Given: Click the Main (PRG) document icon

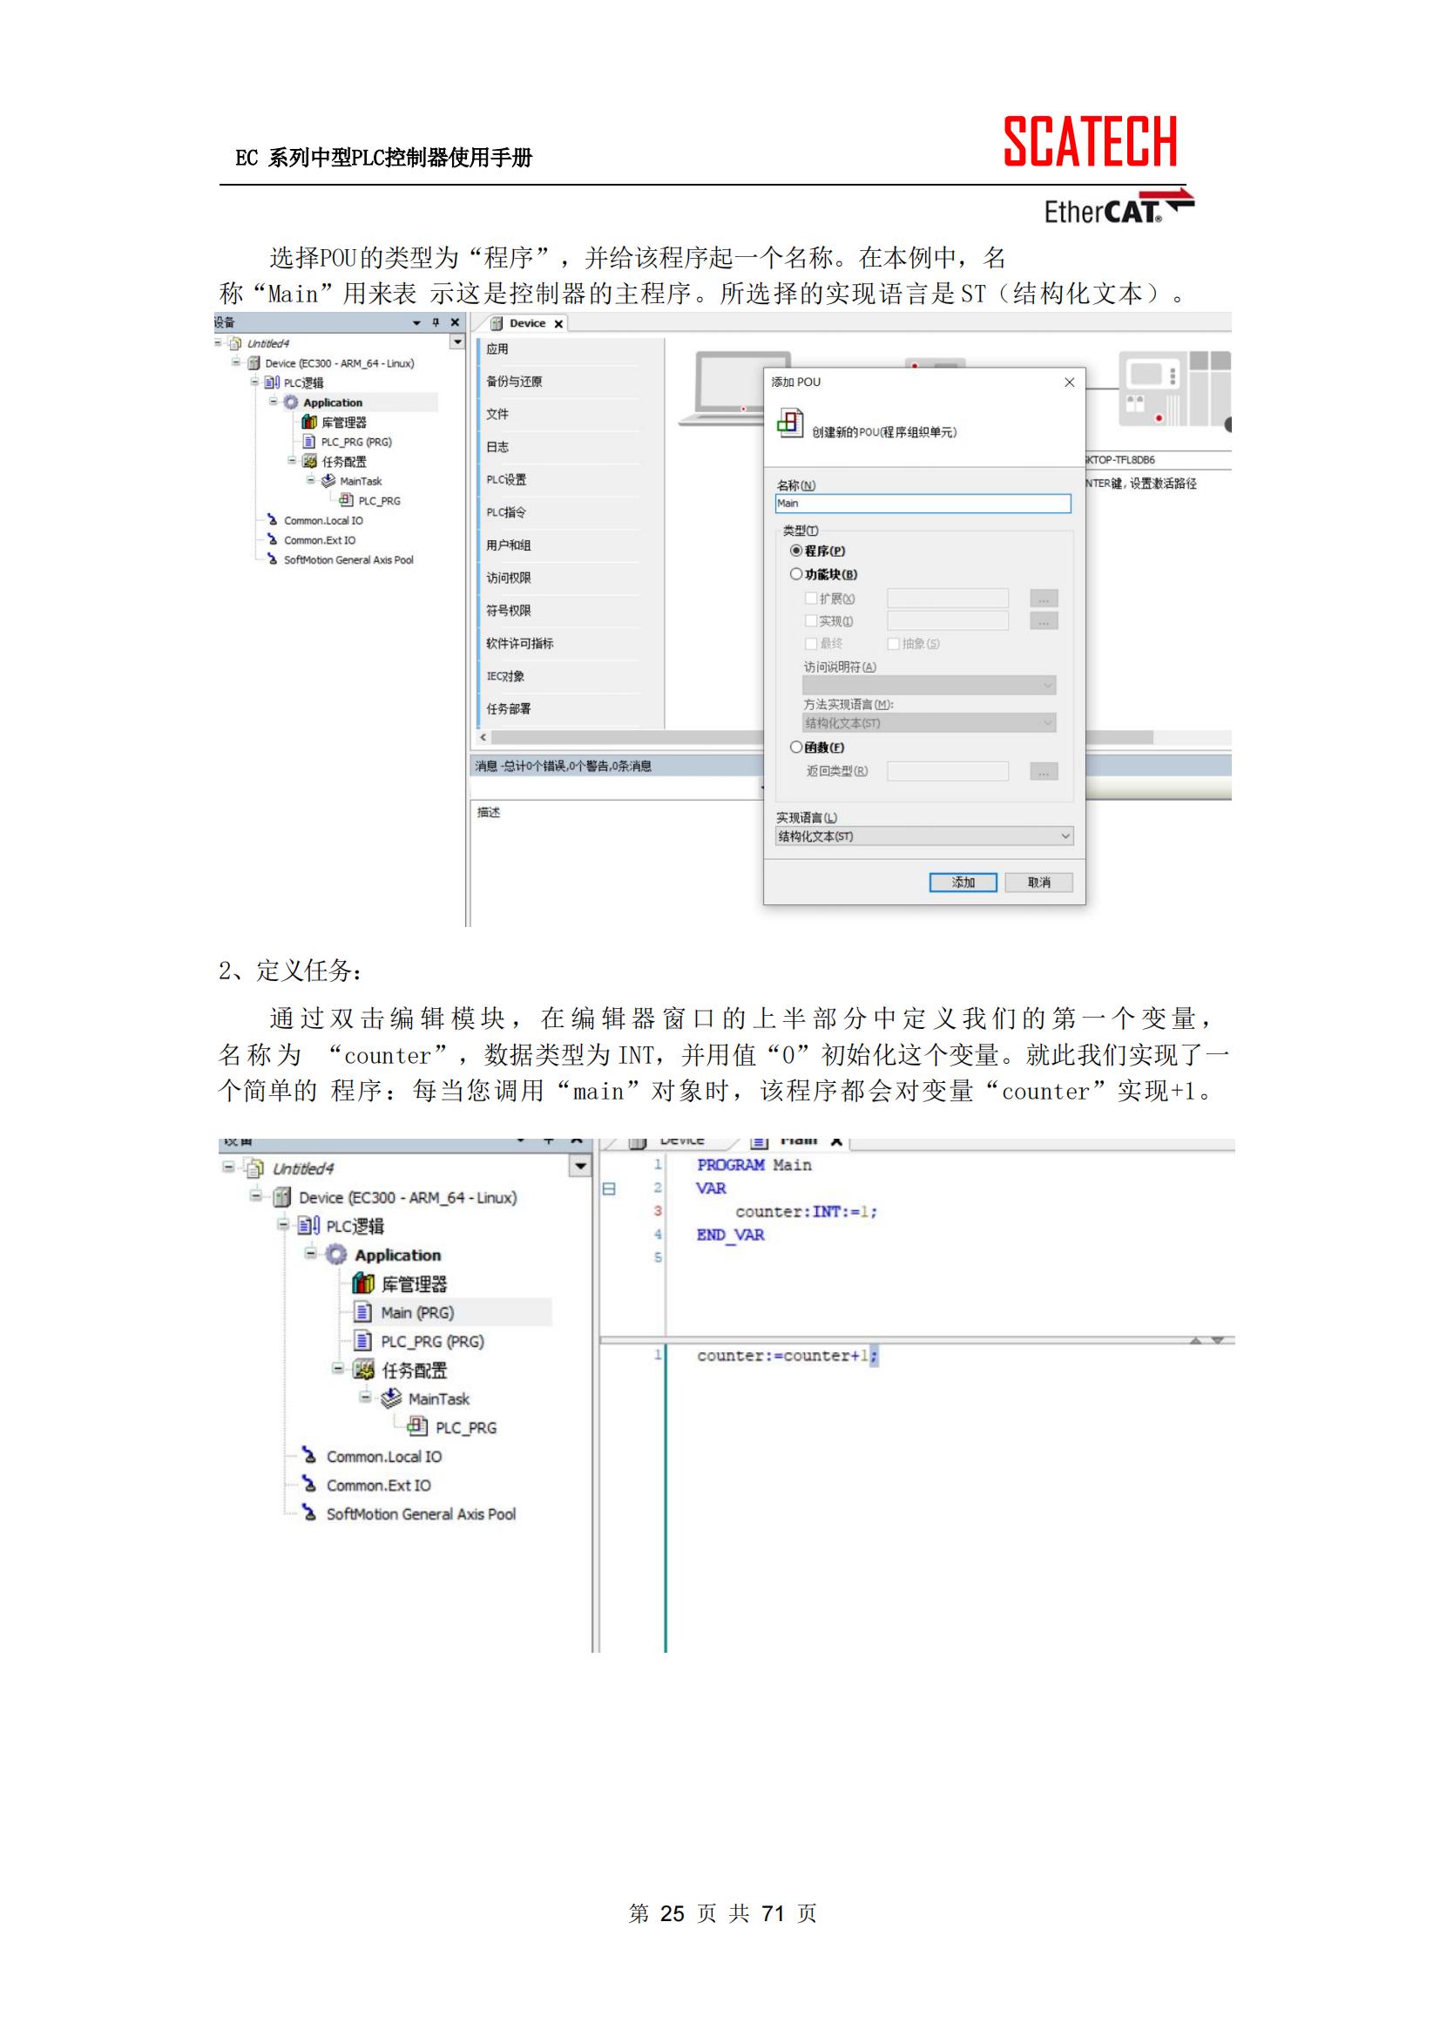Looking at the screenshot, I should point(363,1312).
